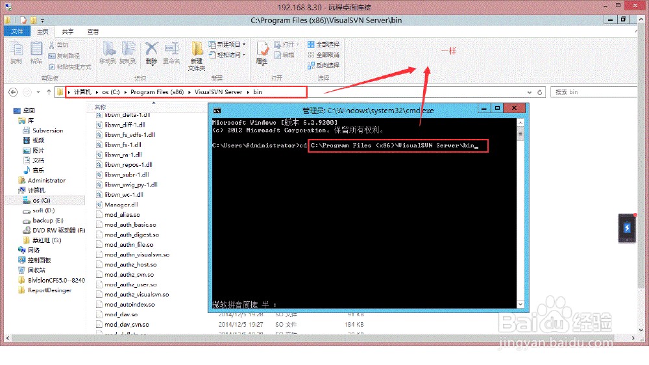Click 剪切 (Cut) in the clipboard group

point(58,45)
